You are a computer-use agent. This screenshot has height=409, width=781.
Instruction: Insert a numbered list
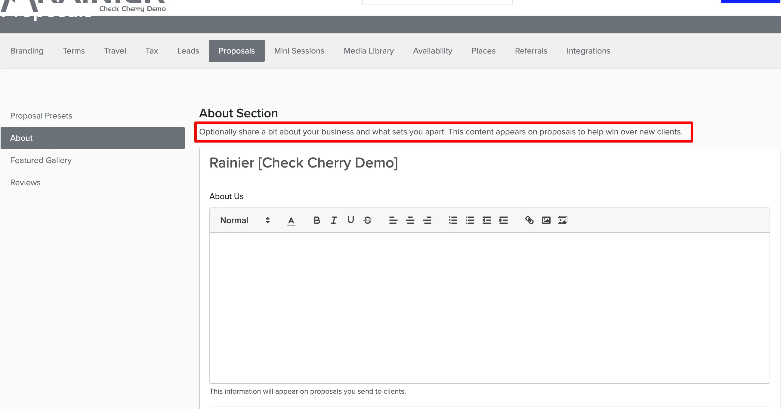click(453, 220)
